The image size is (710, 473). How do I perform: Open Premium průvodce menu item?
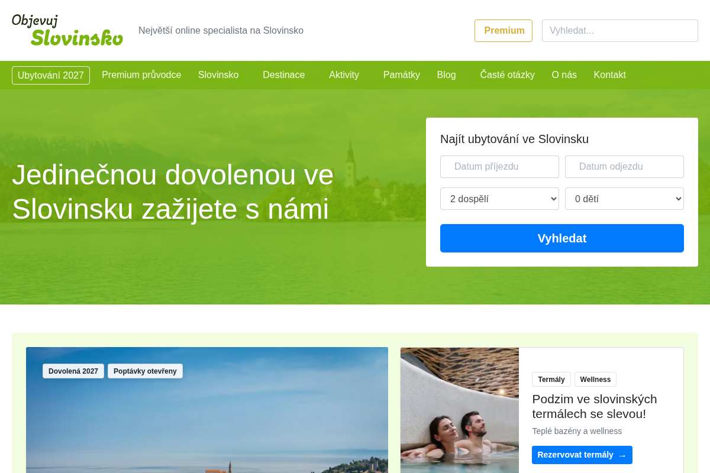coord(141,74)
